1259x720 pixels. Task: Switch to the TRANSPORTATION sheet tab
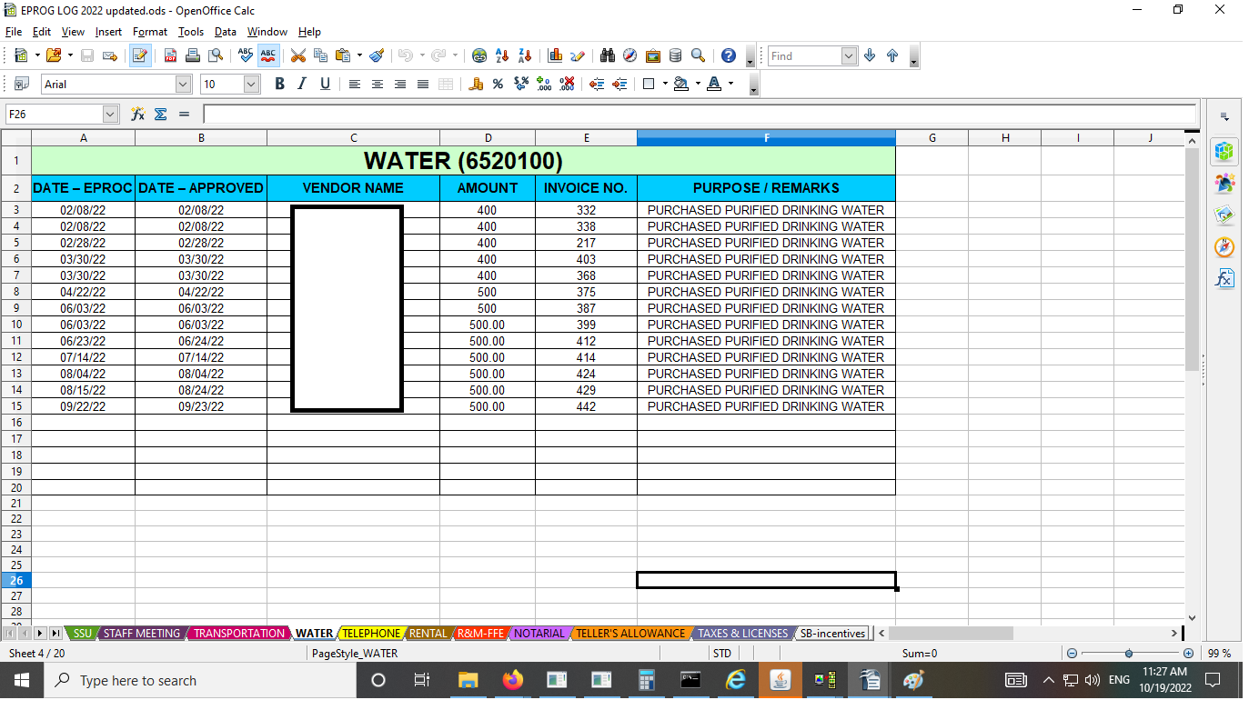pos(239,634)
